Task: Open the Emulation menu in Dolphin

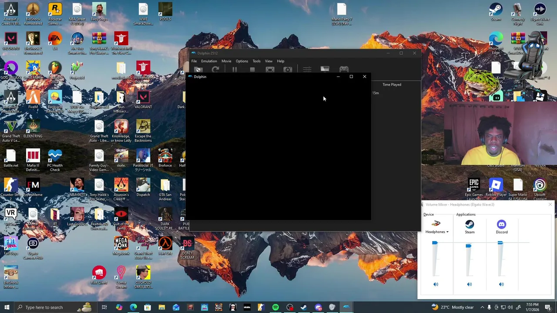Action: (x=209, y=61)
